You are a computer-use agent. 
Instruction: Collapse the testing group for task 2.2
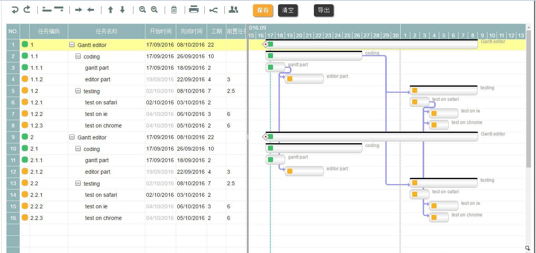coord(78,183)
